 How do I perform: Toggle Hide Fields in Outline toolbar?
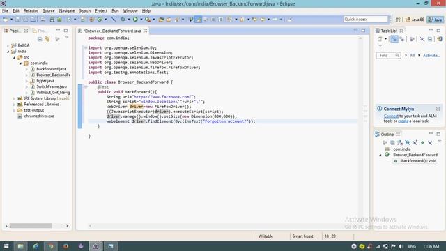pyautogui.click(x=408, y=142)
